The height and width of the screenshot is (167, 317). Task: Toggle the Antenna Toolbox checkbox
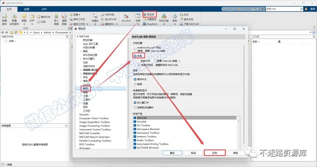point(135,136)
